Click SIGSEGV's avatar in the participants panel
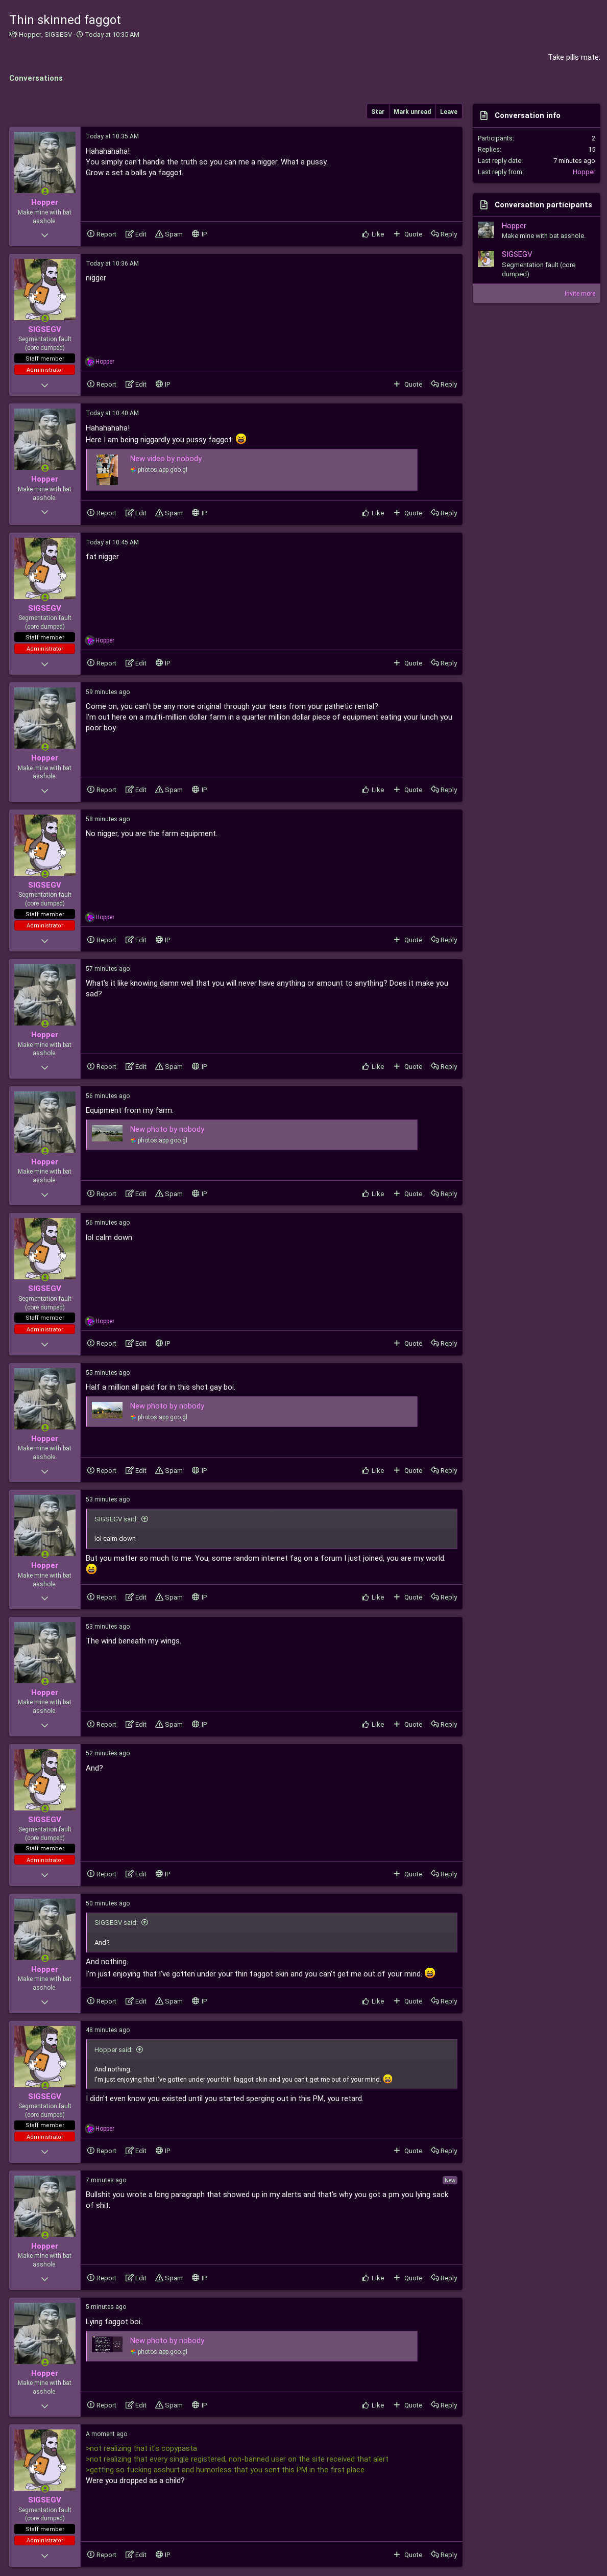Image resolution: width=607 pixels, height=2576 pixels. pyautogui.click(x=486, y=259)
